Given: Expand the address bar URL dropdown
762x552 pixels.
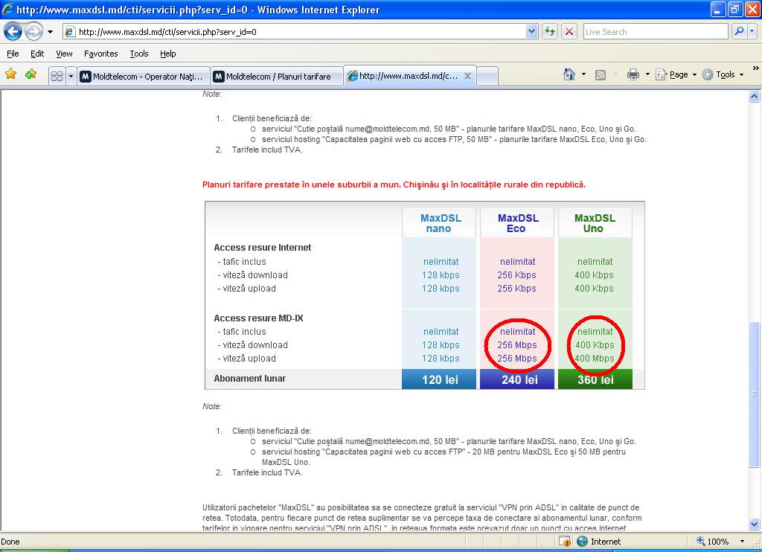Looking at the screenshot, I should (x=531, y=31).
